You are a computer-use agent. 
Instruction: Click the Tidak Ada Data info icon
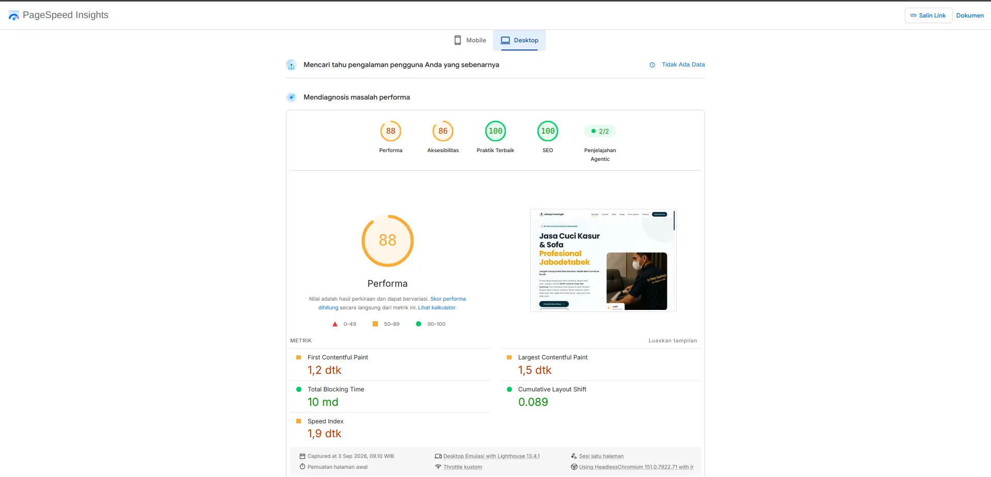[652, 65]
